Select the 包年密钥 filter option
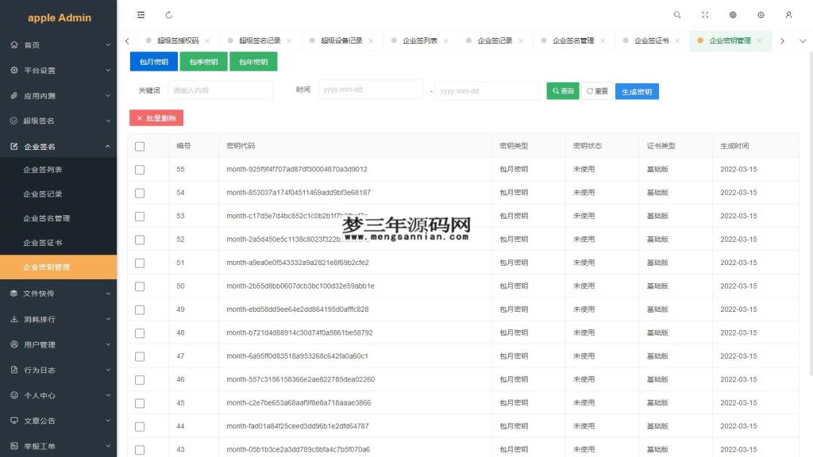The image size is (813, 457). pos(253,61)
